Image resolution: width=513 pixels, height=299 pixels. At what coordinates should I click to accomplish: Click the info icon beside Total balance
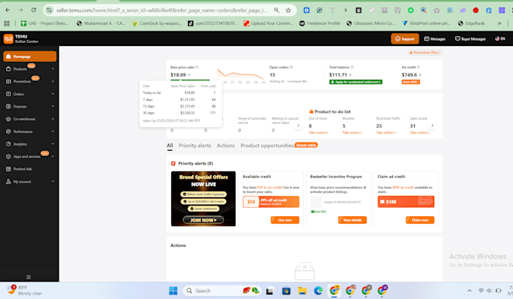coord(352,67)
